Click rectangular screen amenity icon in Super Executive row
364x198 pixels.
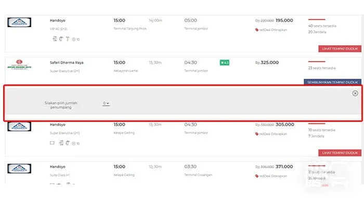52,143
